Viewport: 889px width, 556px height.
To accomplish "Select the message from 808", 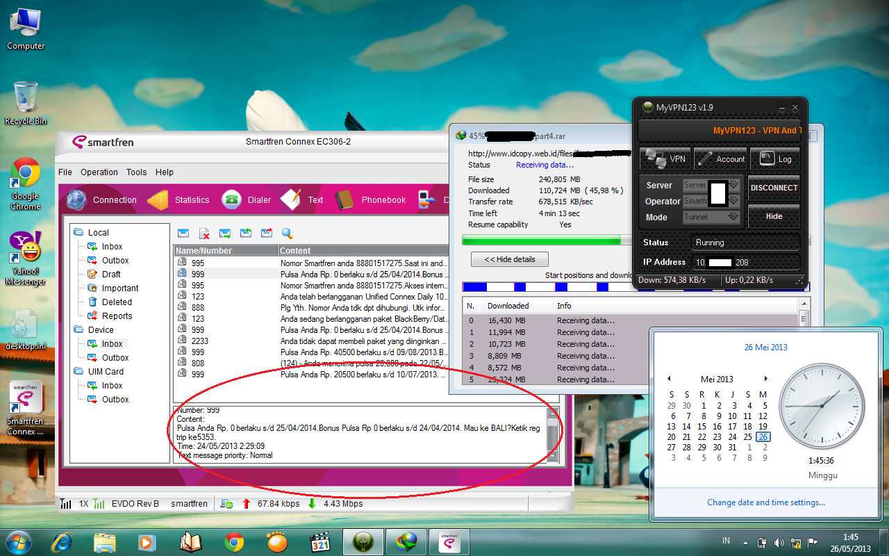I will pyautogui.click(x=312, y=363).
